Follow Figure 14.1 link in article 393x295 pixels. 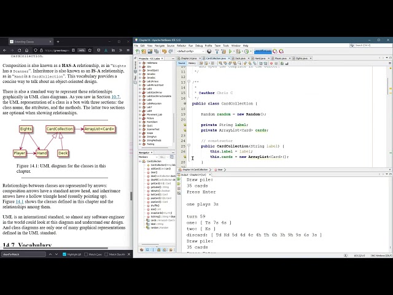click(20, 202)
